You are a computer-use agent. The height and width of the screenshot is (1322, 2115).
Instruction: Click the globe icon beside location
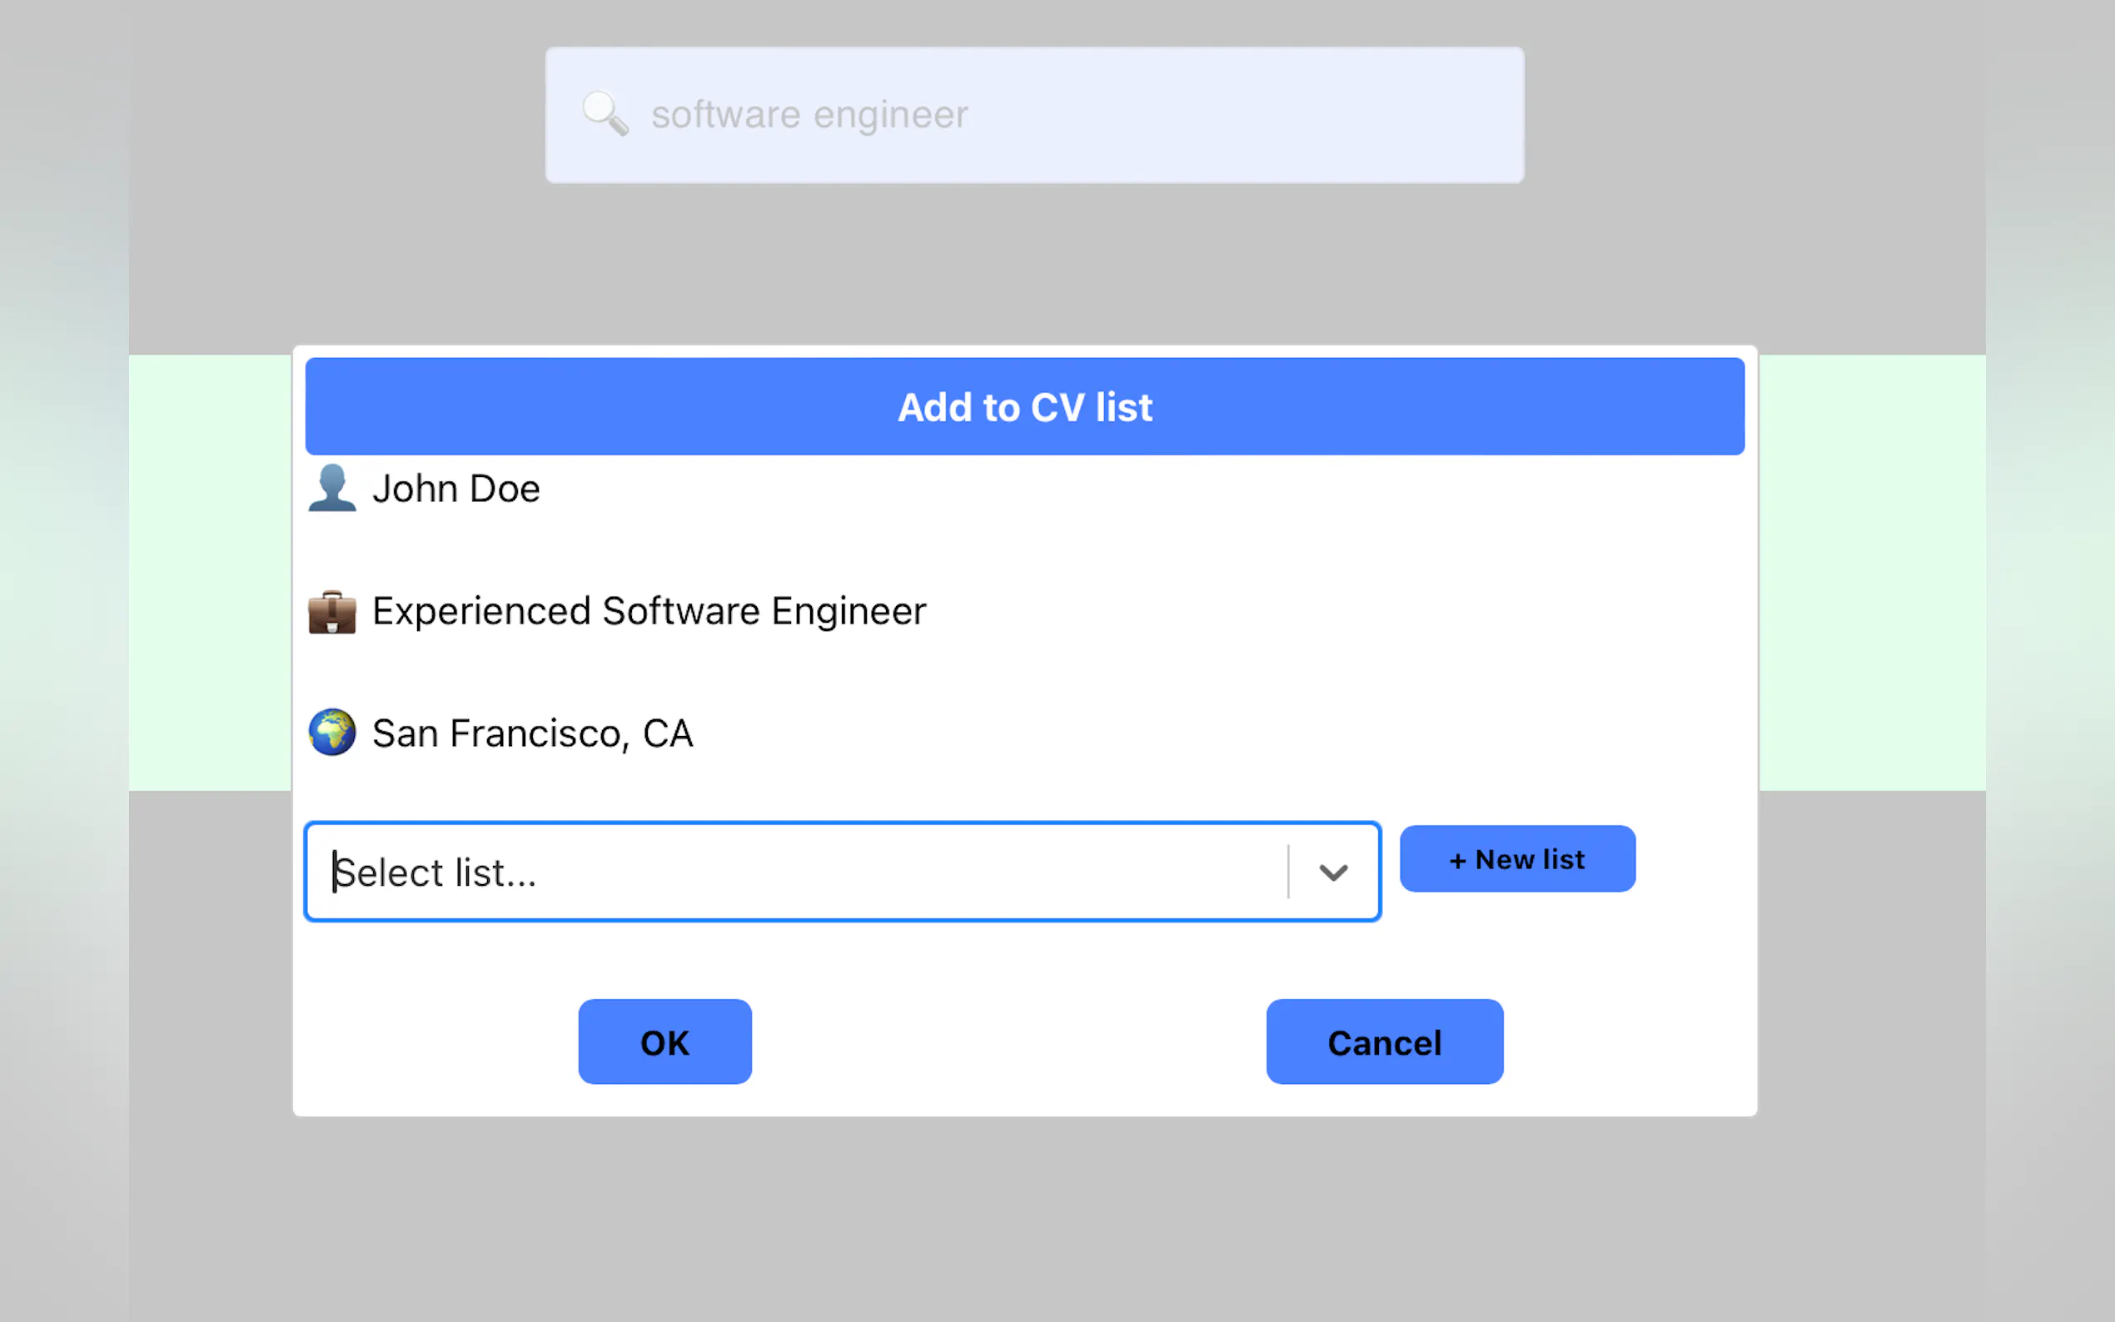pos(332,732)
